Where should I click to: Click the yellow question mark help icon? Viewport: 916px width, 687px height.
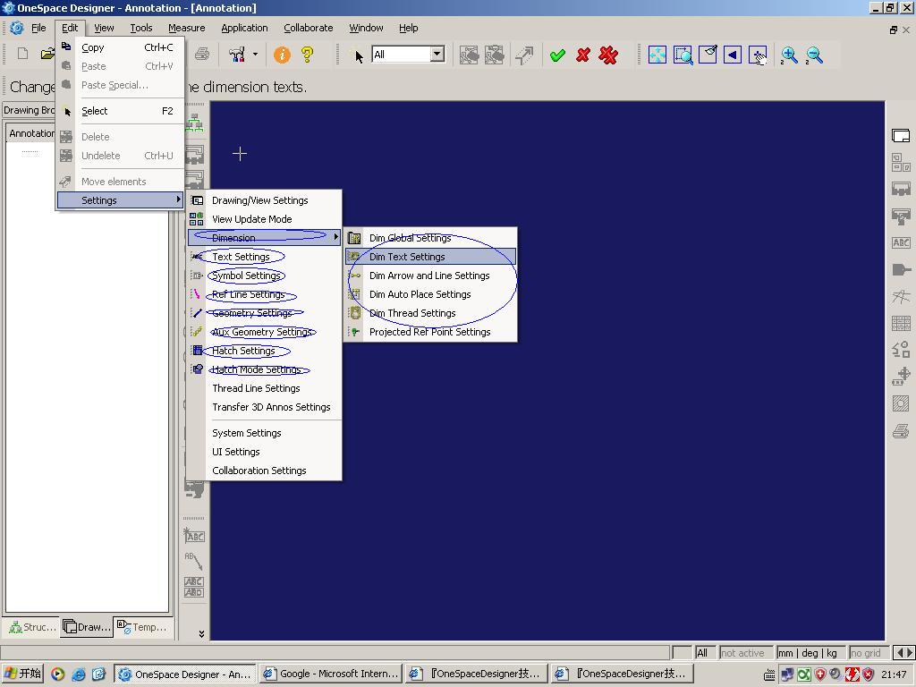[308, 55]
